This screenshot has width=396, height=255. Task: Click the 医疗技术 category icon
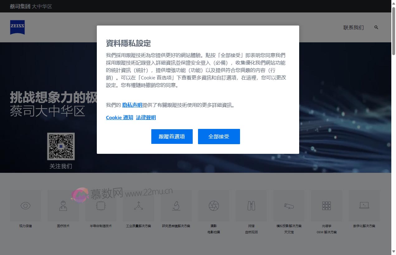[x=63, y=205]
